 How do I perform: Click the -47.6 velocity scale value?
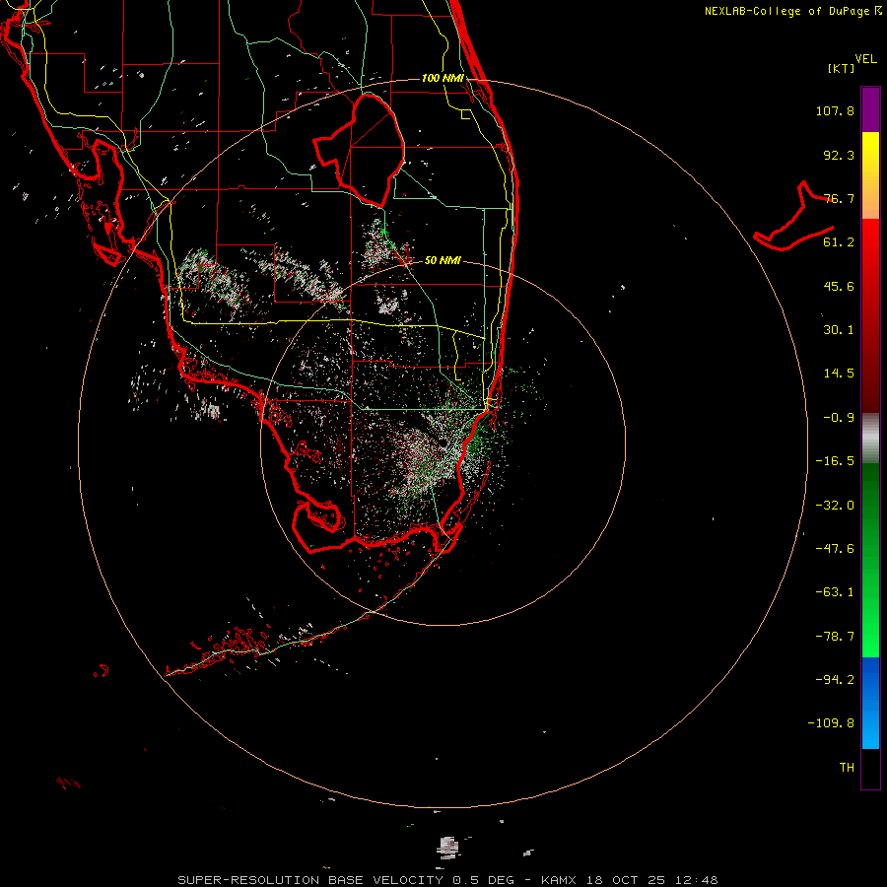tap(835, 549)
